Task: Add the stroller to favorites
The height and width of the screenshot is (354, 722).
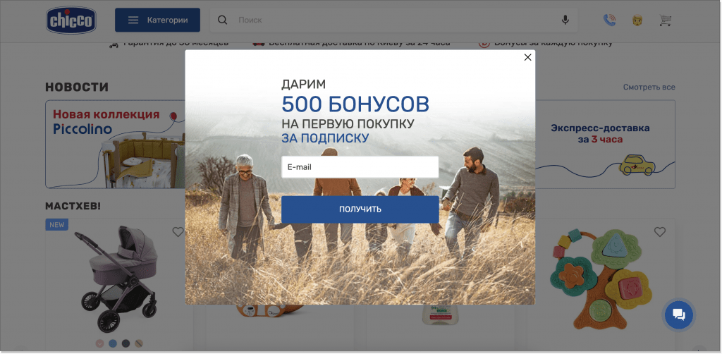Action: click(x=178, y=232)
